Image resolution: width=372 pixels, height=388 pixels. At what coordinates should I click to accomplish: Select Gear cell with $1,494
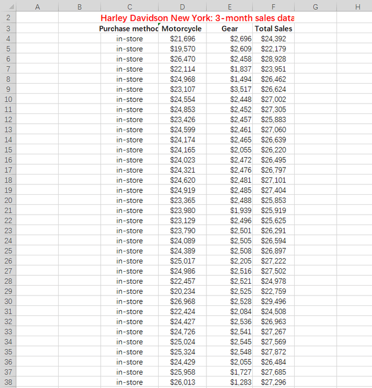pos(230,79)
